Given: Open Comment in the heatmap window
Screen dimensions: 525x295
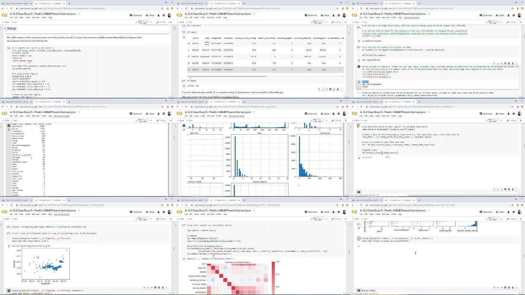Looking at the screenshot, I should pyautogui.click(x=311, y=212).
